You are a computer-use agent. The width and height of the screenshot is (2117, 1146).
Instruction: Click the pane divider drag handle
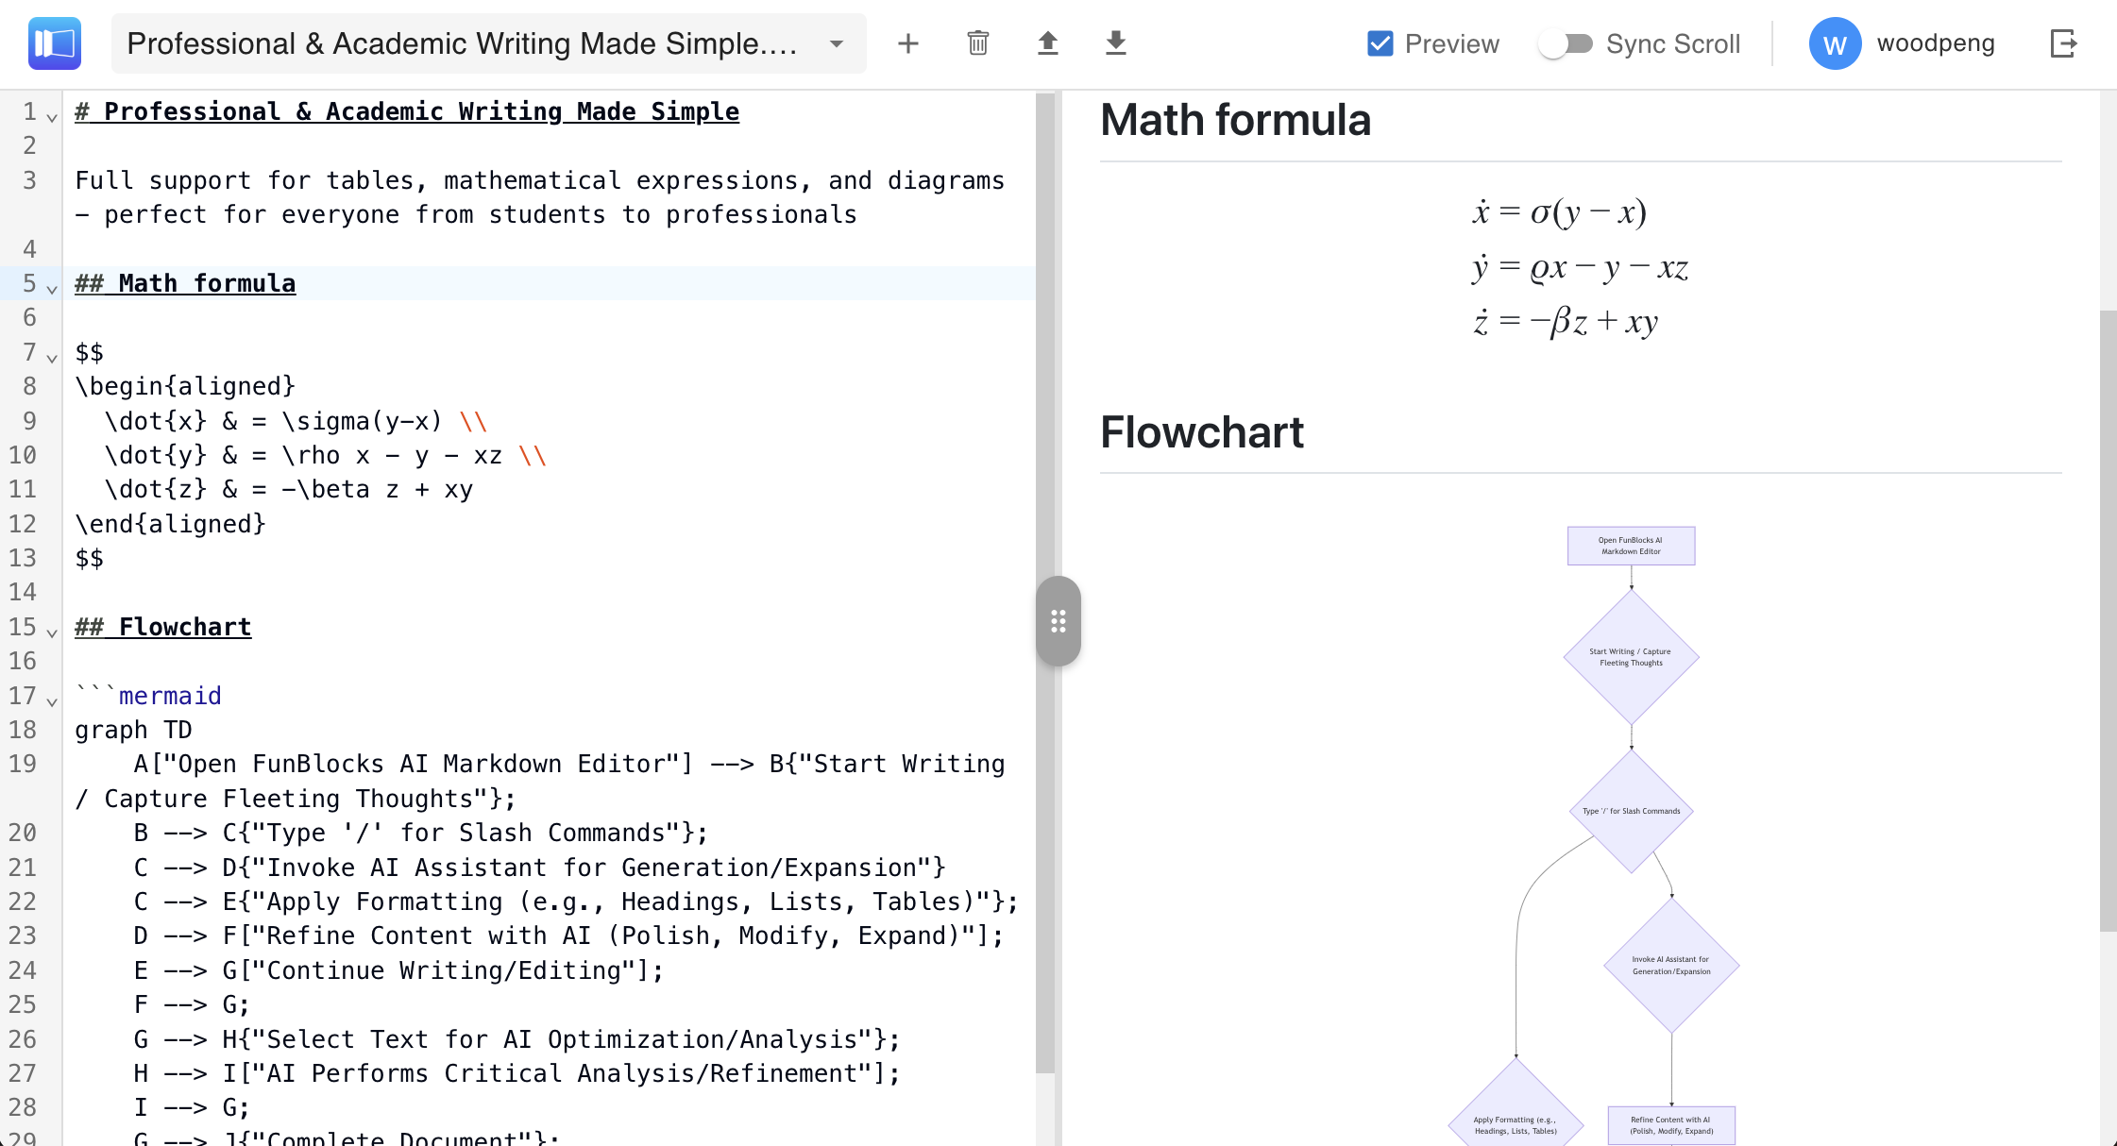click(x=1059, y=621)
